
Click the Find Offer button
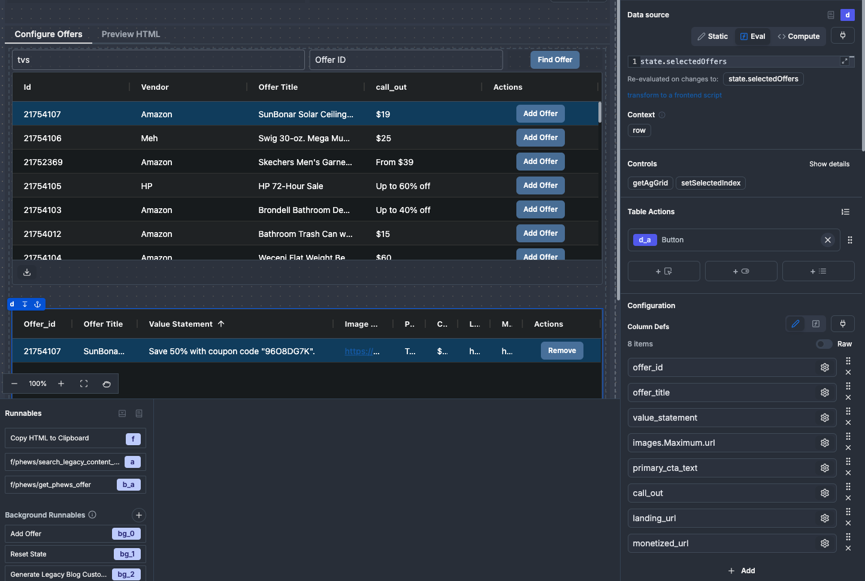pos(555,60)
